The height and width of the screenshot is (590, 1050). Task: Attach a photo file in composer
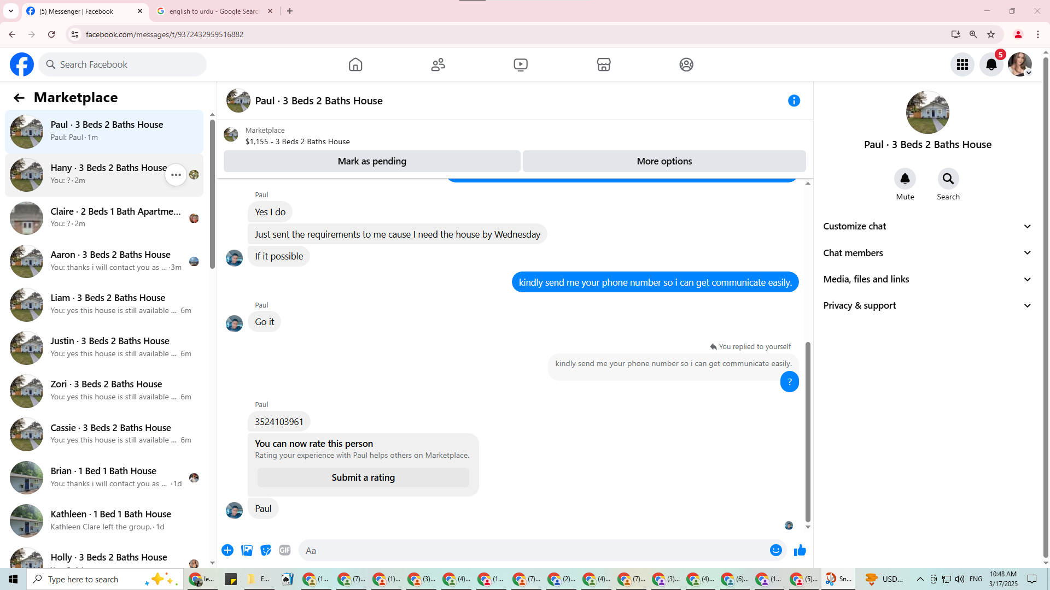point(247,550)
